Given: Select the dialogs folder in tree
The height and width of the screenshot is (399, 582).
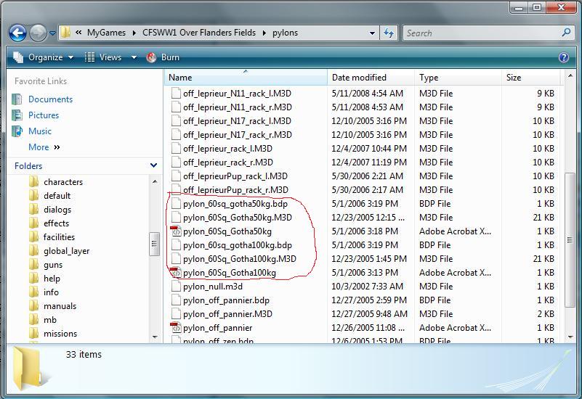Looking at the screenshot, I should coord(57,210).
